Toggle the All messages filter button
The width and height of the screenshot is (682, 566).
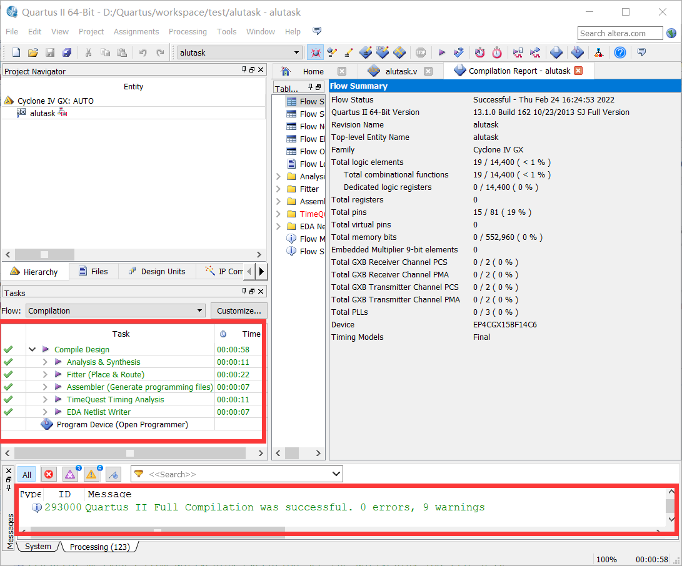point(27,474)
